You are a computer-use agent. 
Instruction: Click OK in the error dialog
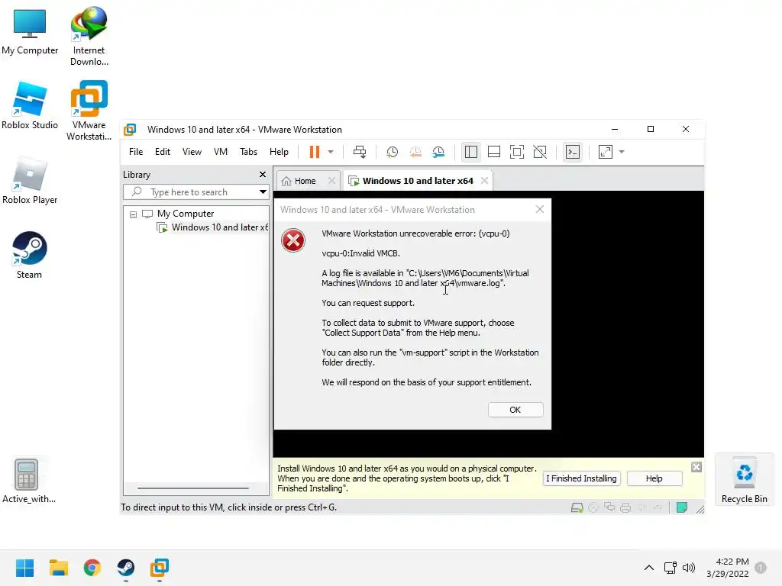tap(515, 410)
